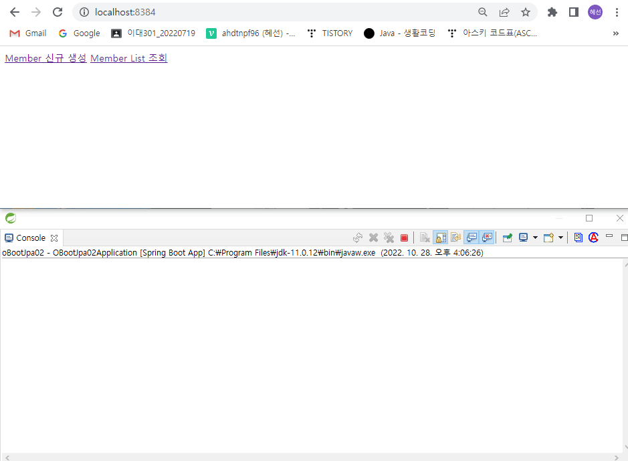Open Chrome's three-dot menu
628x461 pixels.
(x=617, y=12)
